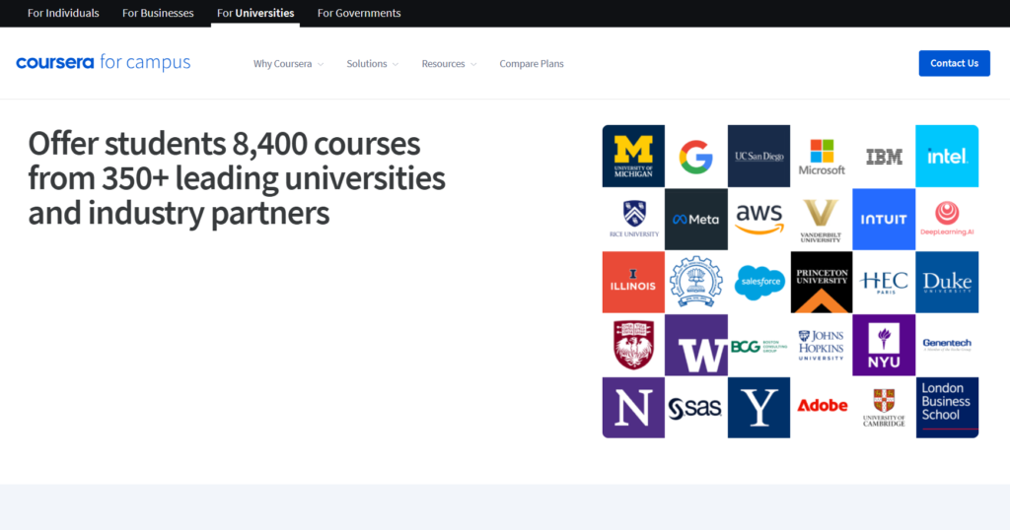This screenshot has width=1010, height=530.
Task: Select the Intel logo tile
Action: pyautogui.click(x=947, y=157)
